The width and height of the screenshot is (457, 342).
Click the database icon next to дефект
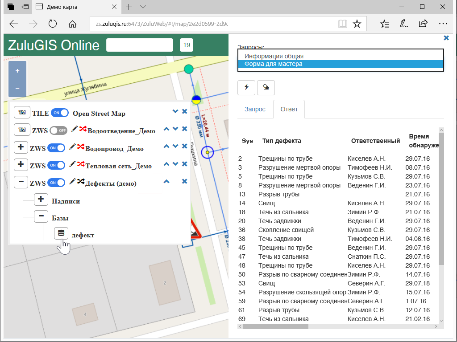[x=61, y=233]
